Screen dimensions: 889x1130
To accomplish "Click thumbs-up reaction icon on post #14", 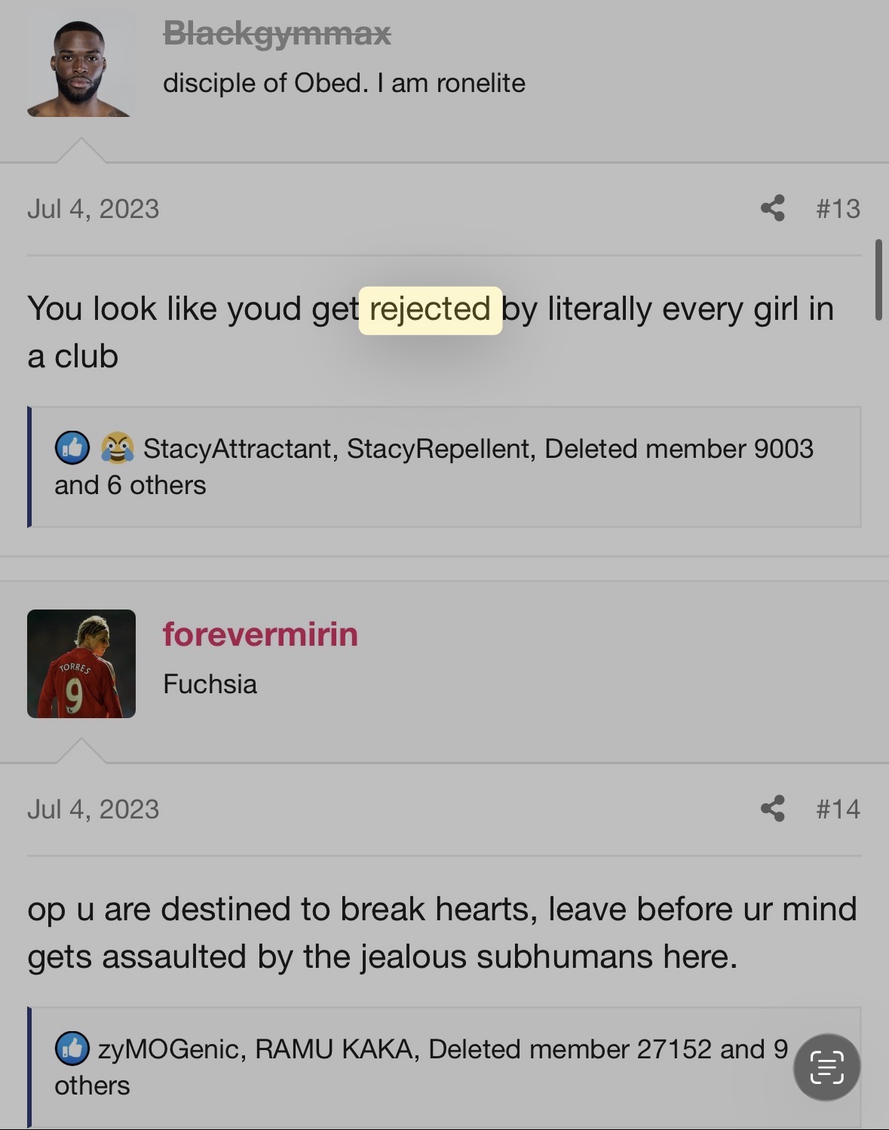I will coord(72,1049).
